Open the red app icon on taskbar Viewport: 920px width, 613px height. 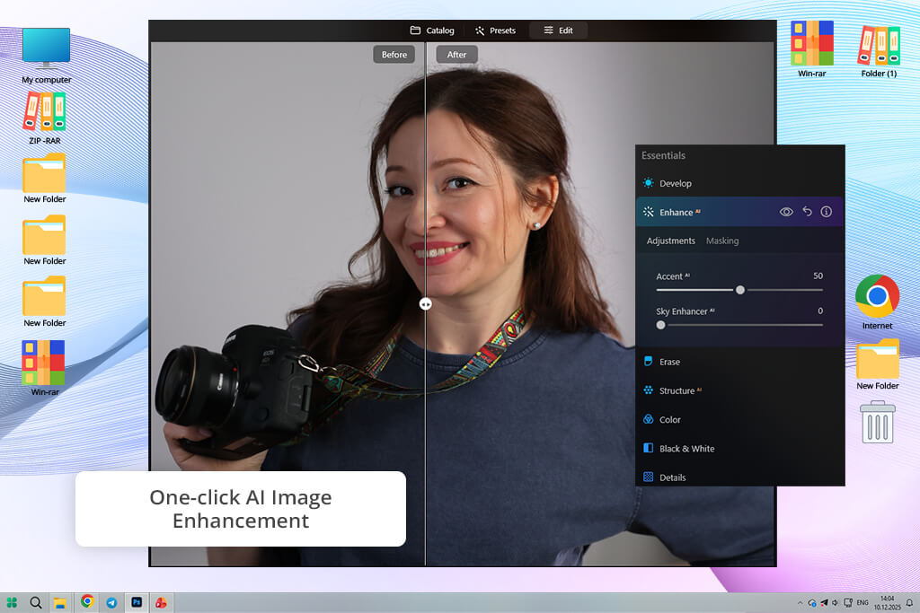[161, 602]
